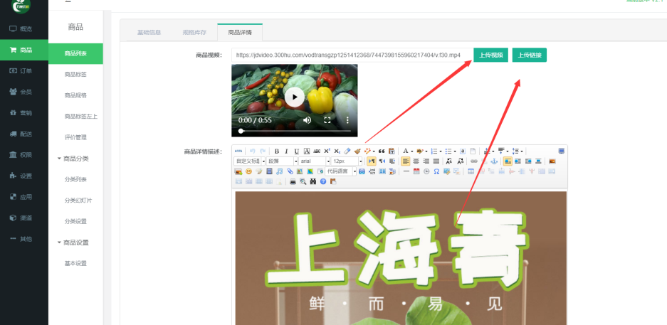The image size is (667, 325).
Task: Toggle strikethrough formatting
Action: click(x=317, y=151)
